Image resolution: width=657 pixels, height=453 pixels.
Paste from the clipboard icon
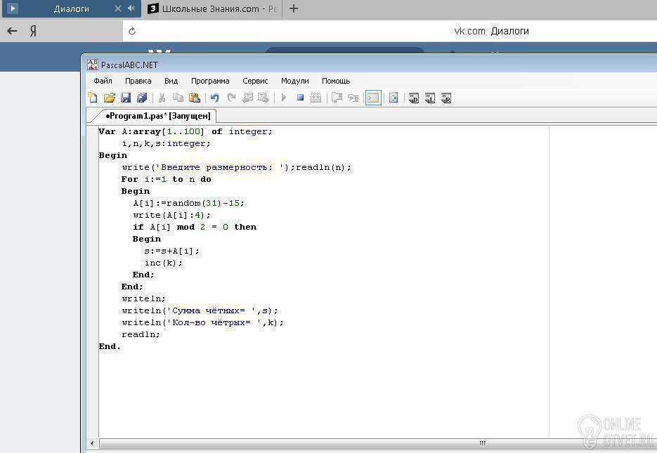195,98
